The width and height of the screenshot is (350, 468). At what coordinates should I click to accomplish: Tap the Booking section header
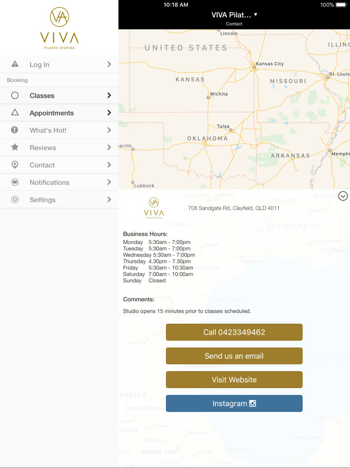coord(17,80)
